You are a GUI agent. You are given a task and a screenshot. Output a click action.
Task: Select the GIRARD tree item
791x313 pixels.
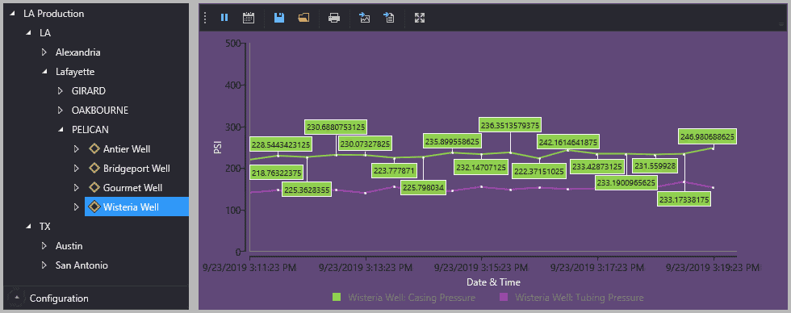click(89, 90)
